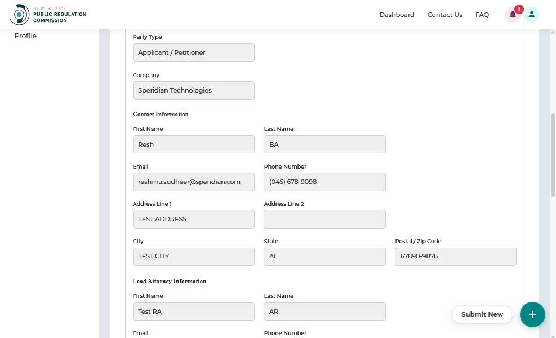Open the user account avatar icon
The image size is (556, 338).
coord(531,15)
